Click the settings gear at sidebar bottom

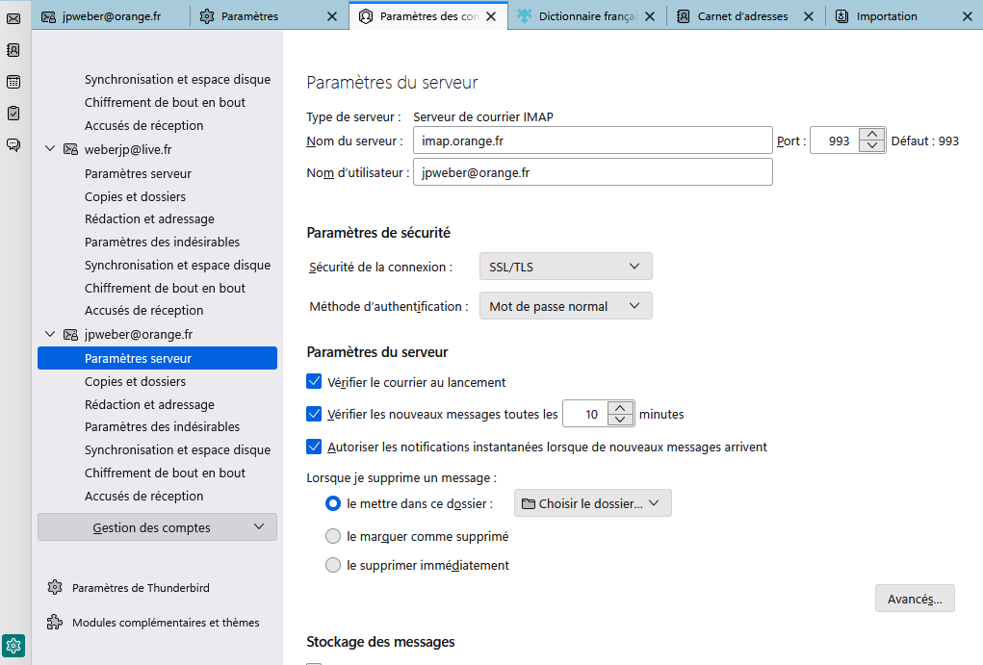coord(13,646)
